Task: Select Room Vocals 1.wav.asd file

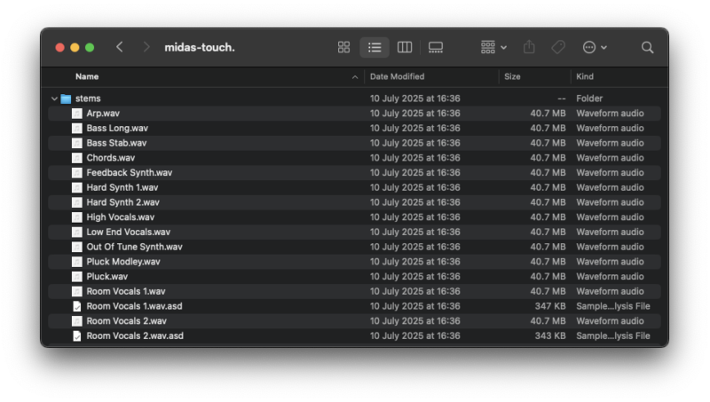Action: click(134, 306)
